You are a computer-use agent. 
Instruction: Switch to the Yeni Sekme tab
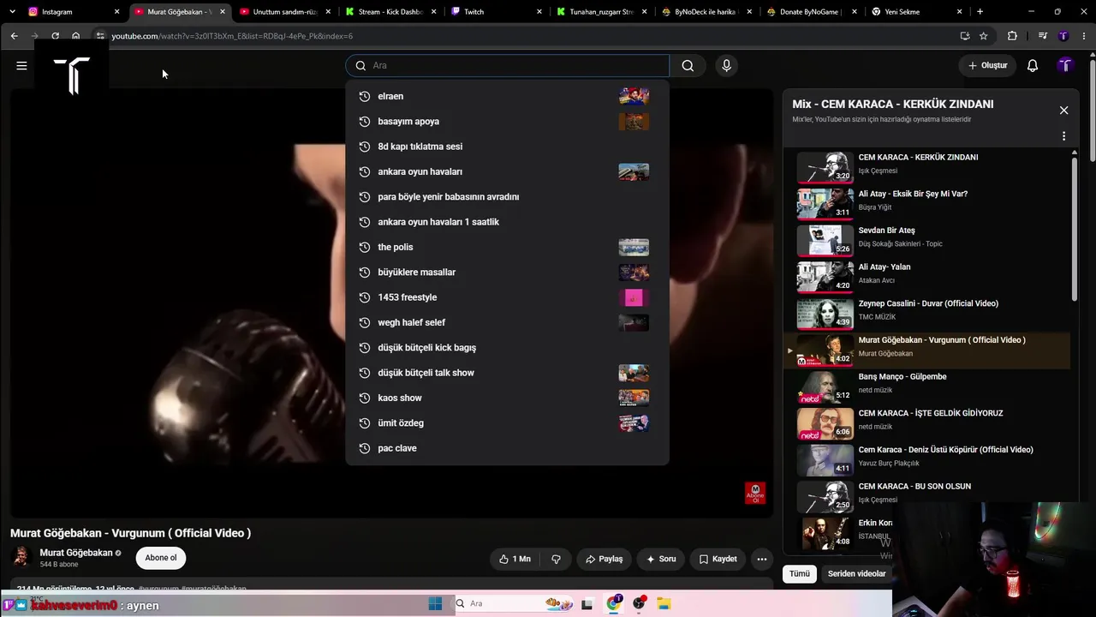tap(917, 12)
